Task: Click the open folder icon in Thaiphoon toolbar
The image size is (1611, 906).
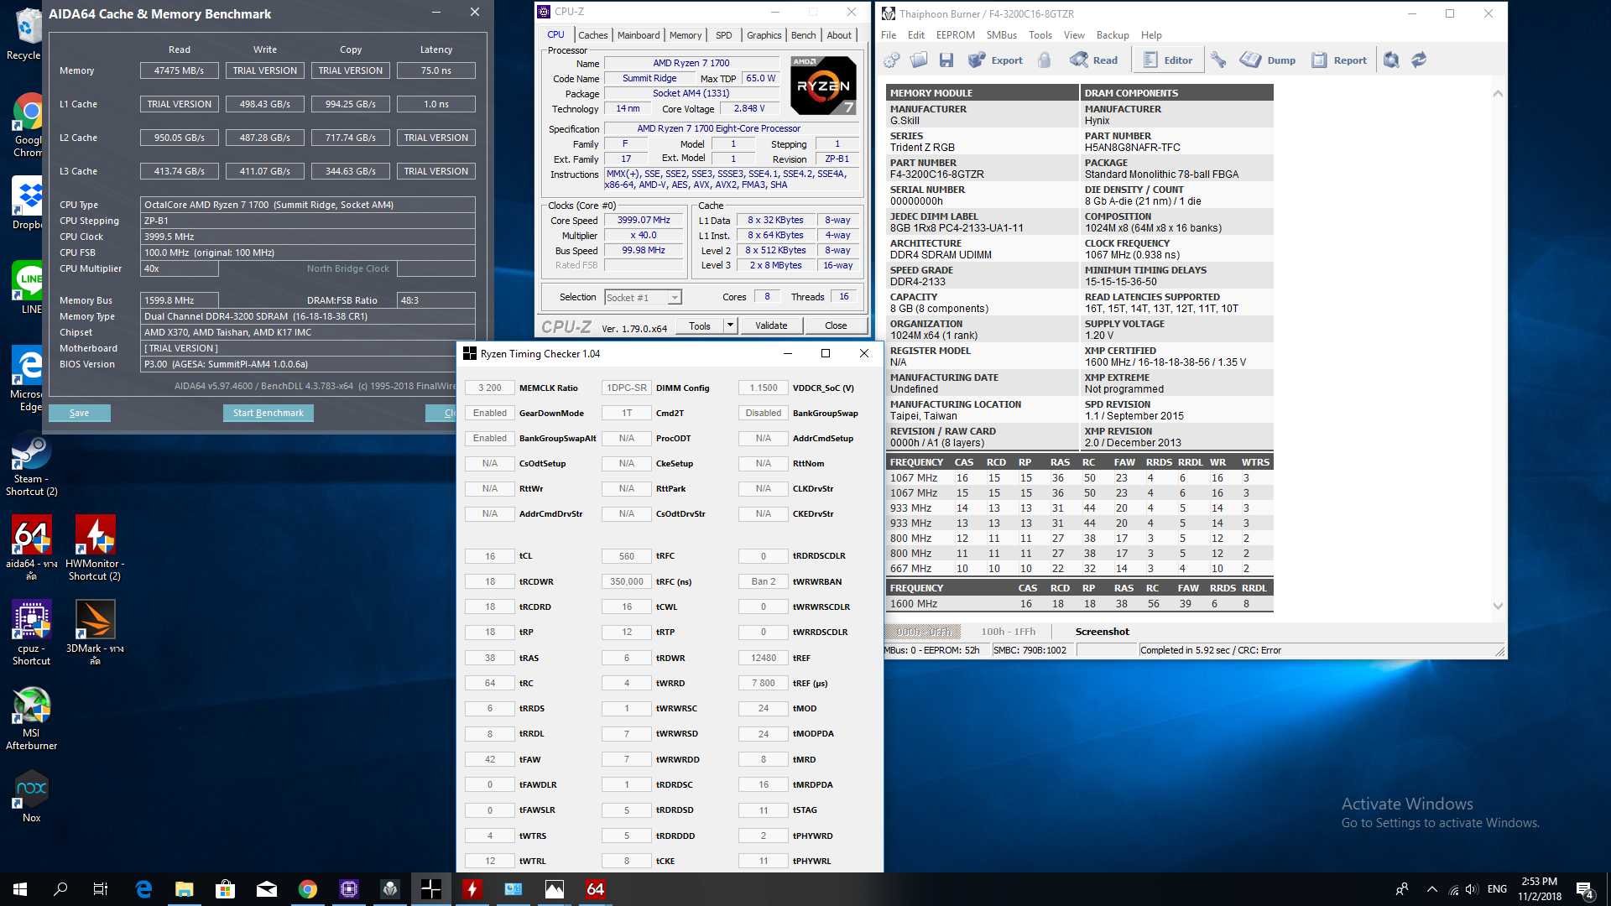Action: click(919, 60)
